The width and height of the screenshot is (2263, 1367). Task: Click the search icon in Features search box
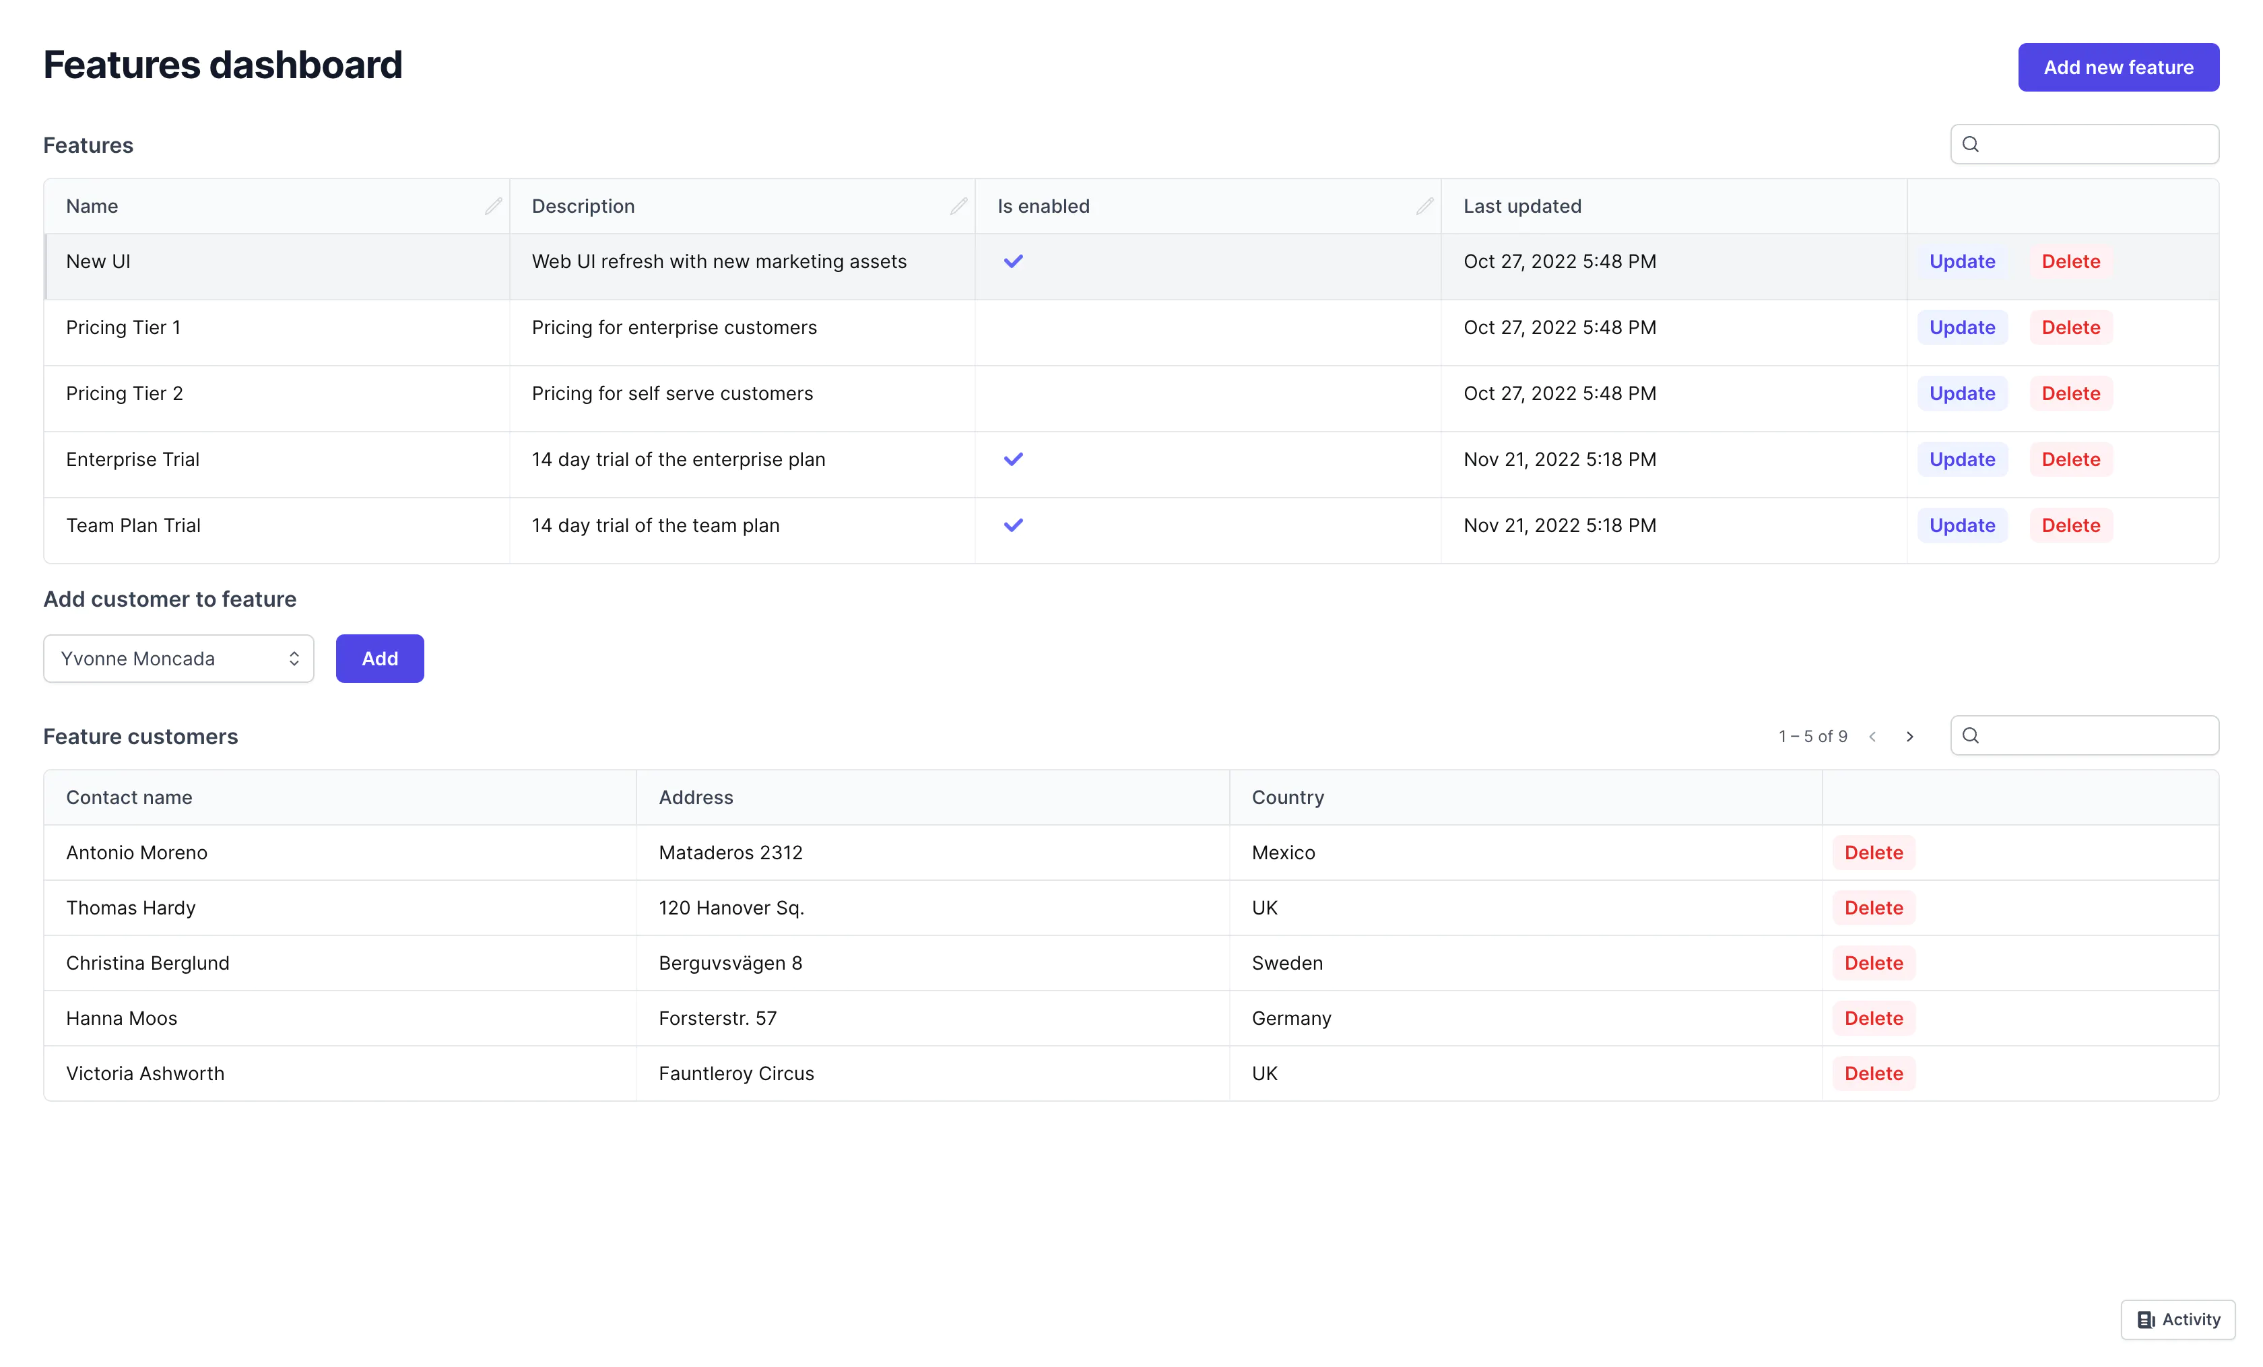point(1971,144)
